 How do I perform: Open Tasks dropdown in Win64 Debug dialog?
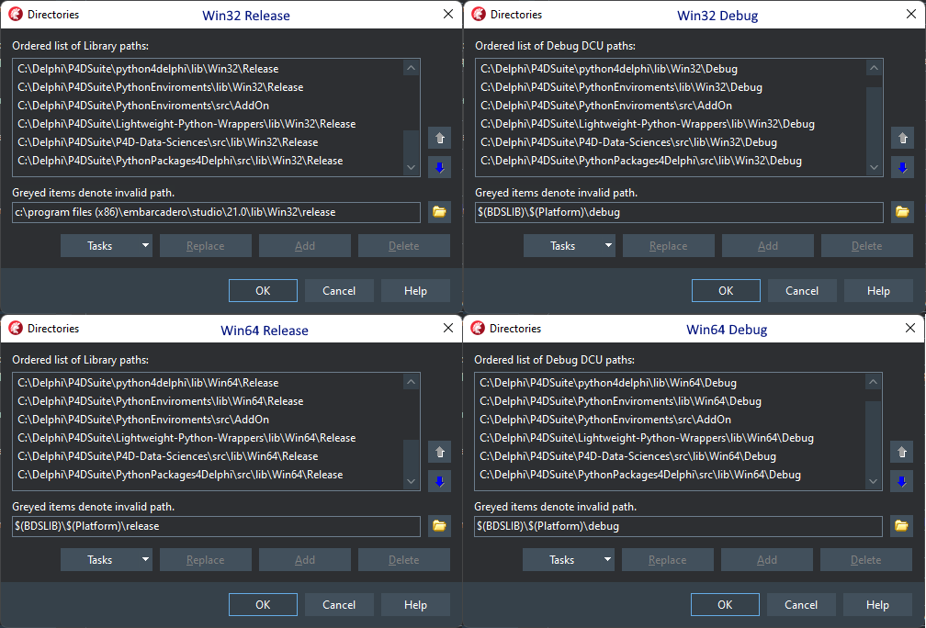coord(568,559)
